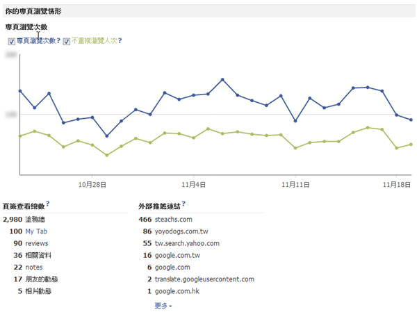Click the notes tab entry
This screenshot has width=417, height=312.
(34, 268)
